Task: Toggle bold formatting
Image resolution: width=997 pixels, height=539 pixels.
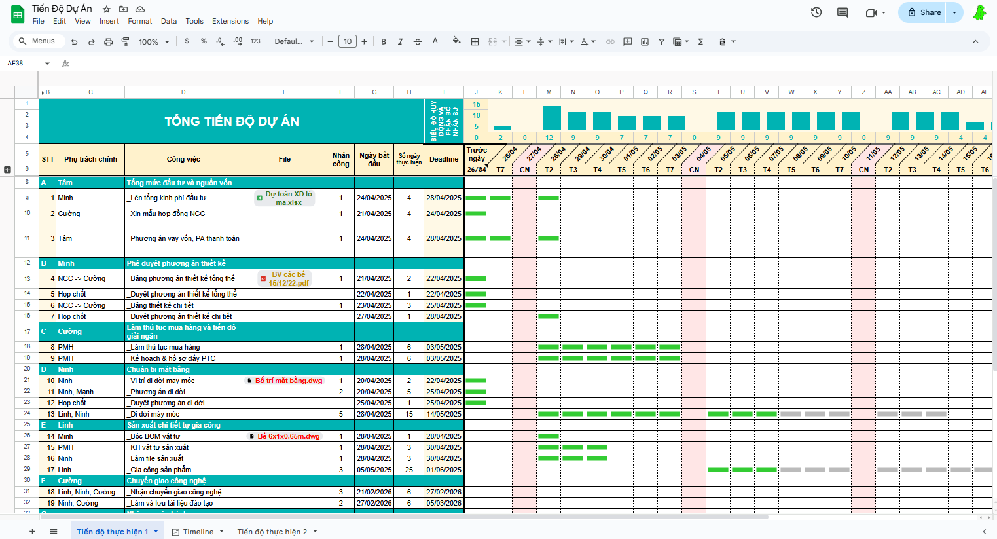Action: tap(384, 41)
